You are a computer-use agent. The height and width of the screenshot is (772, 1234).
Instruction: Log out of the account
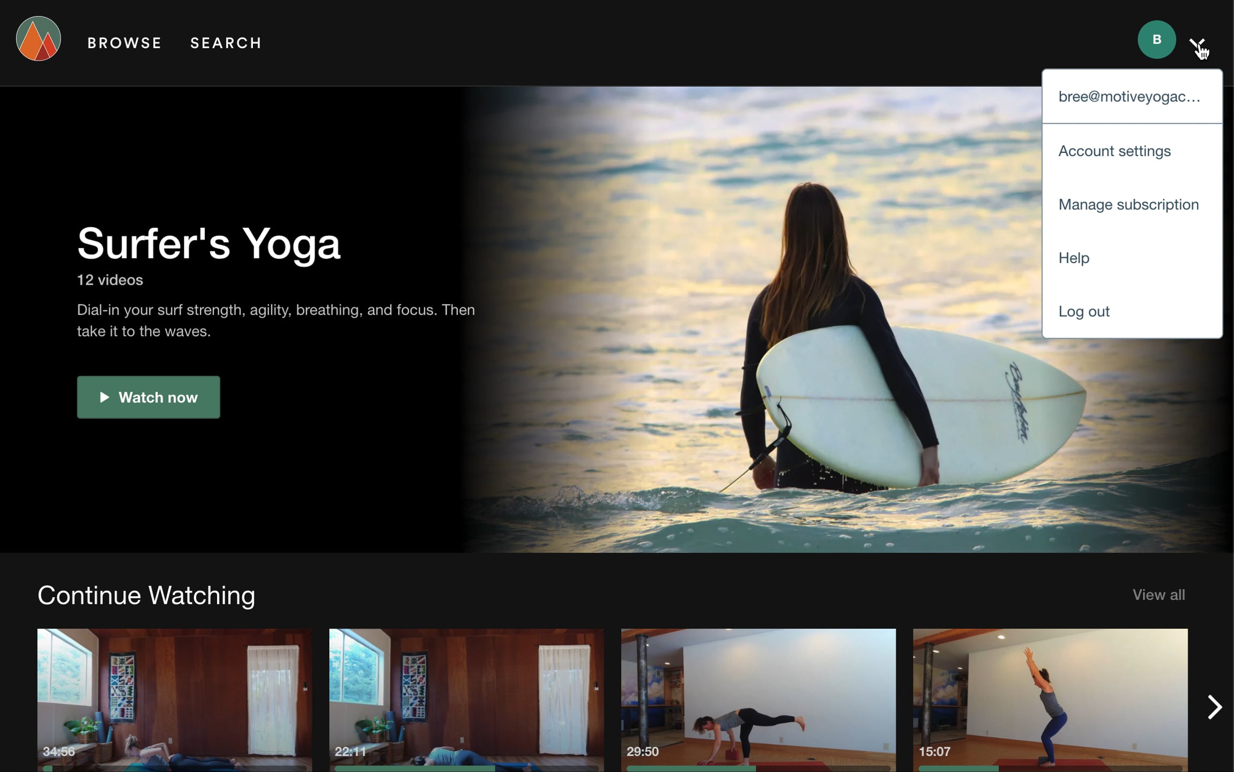pyautogui.click(x=1084, y=311)
